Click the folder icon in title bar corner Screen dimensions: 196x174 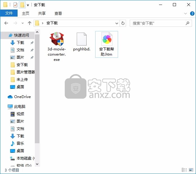tap(5, 5)
